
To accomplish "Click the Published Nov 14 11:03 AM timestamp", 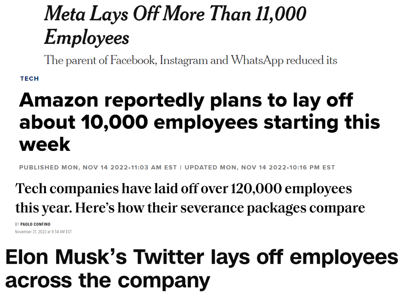I will (98, 168).
